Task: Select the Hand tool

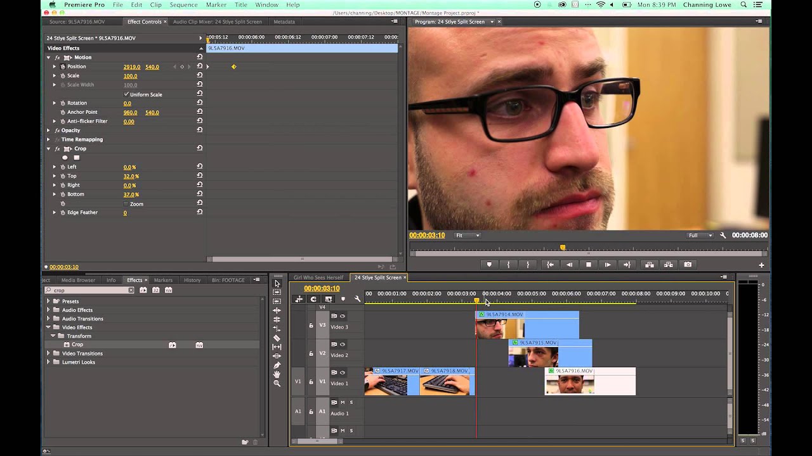Action: click(x=277, y=374)
